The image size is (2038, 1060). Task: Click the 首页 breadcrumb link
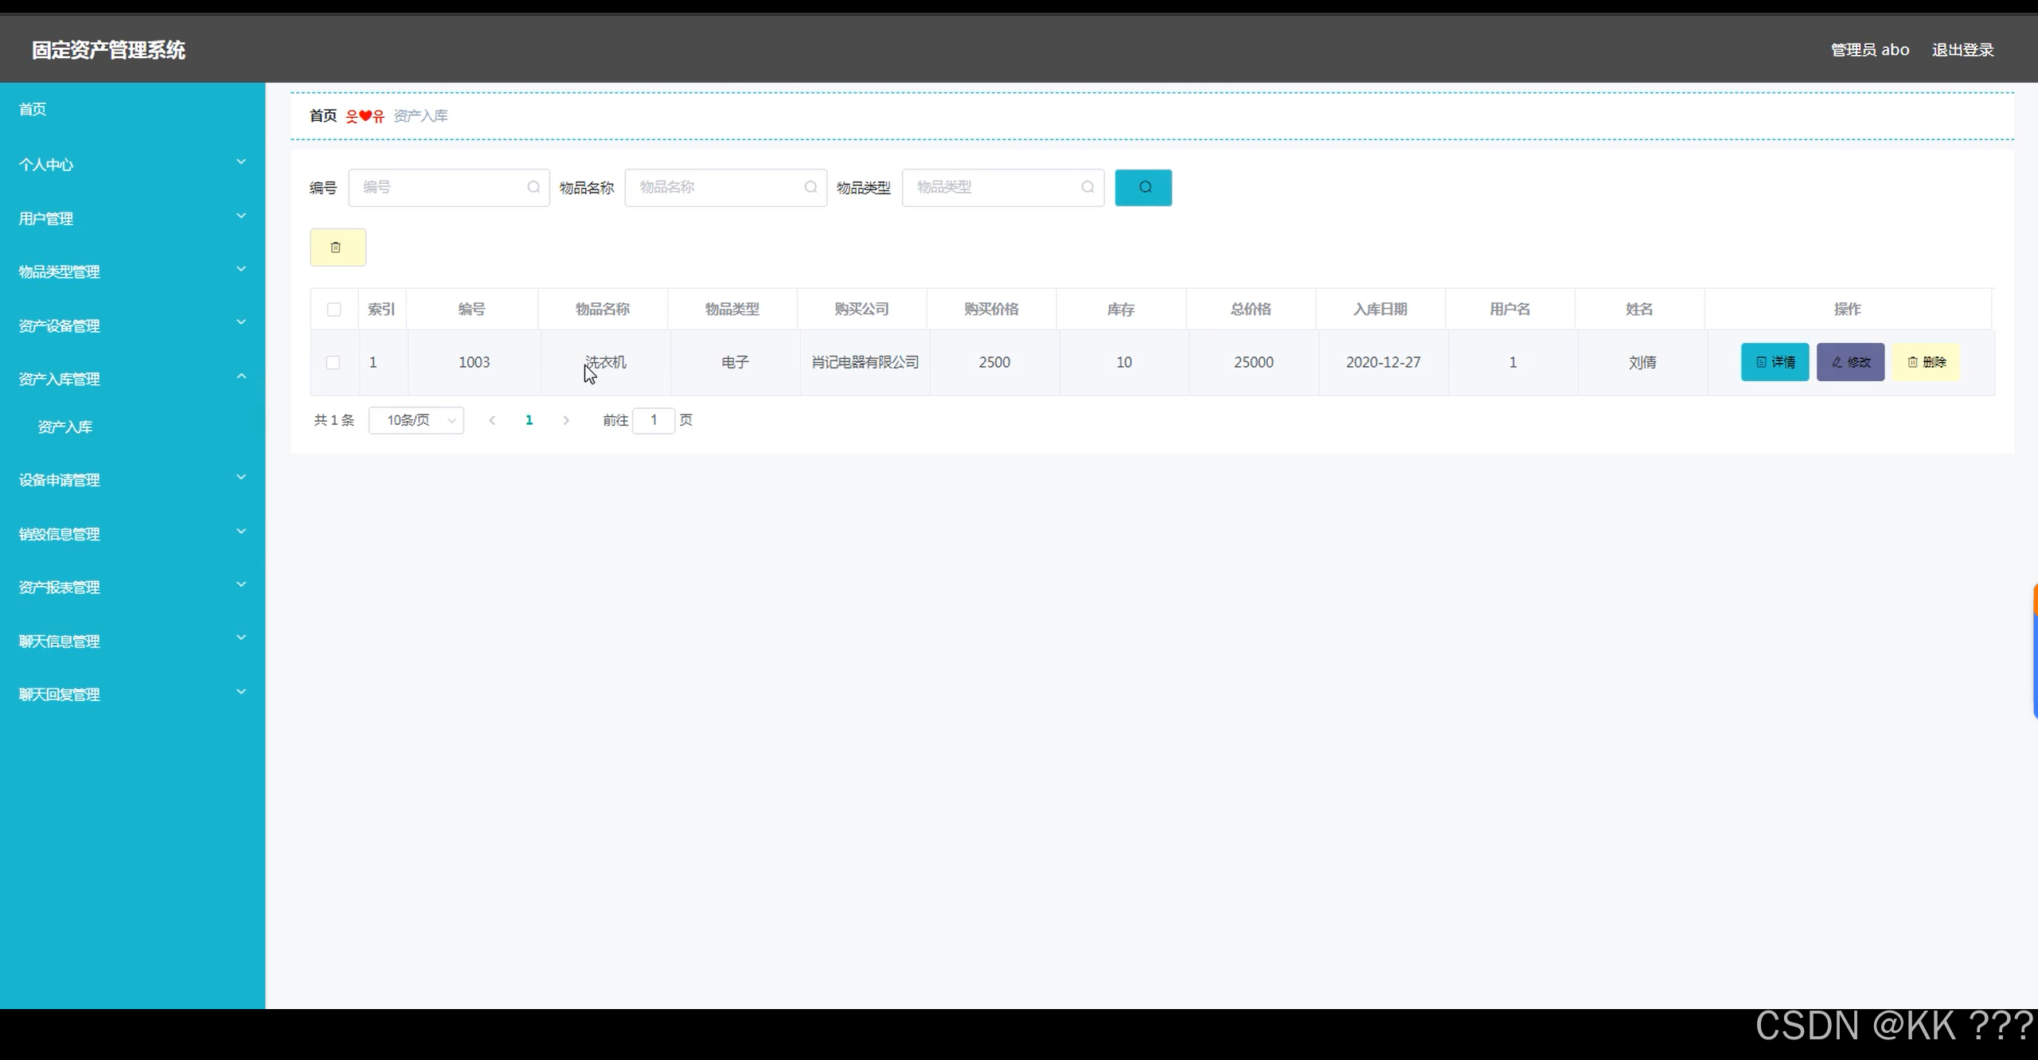click(x=323, y=116)
